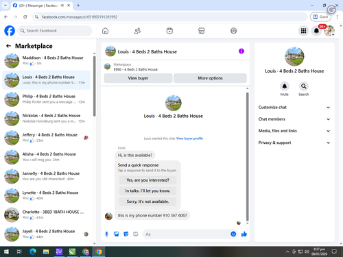Click the Search Facebook field
The width and height of the screenshot is (343, 257).
tap(55, 31)
